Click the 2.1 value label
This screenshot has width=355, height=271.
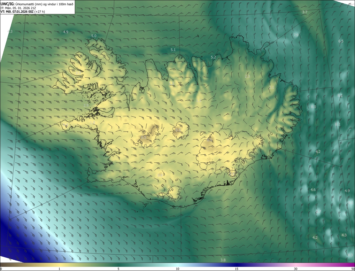tap(271, 88)
